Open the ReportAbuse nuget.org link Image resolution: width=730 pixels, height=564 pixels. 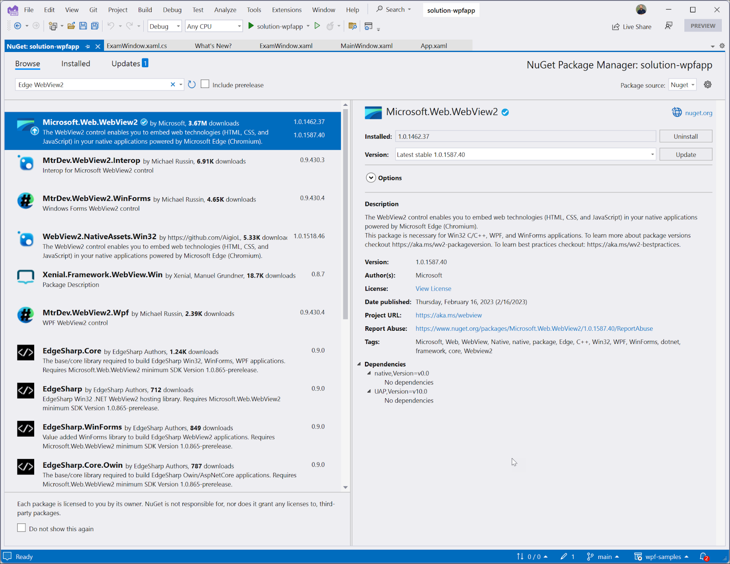pos(534,328)
